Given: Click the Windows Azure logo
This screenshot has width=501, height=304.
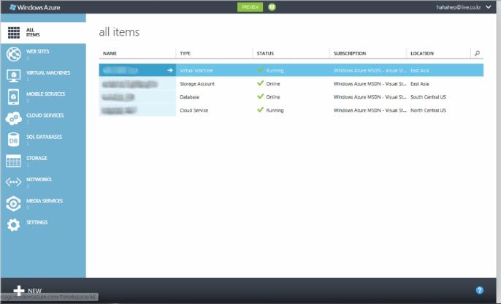Looking at the screenshot, I should pyautogui.click(x=35, y=7).
